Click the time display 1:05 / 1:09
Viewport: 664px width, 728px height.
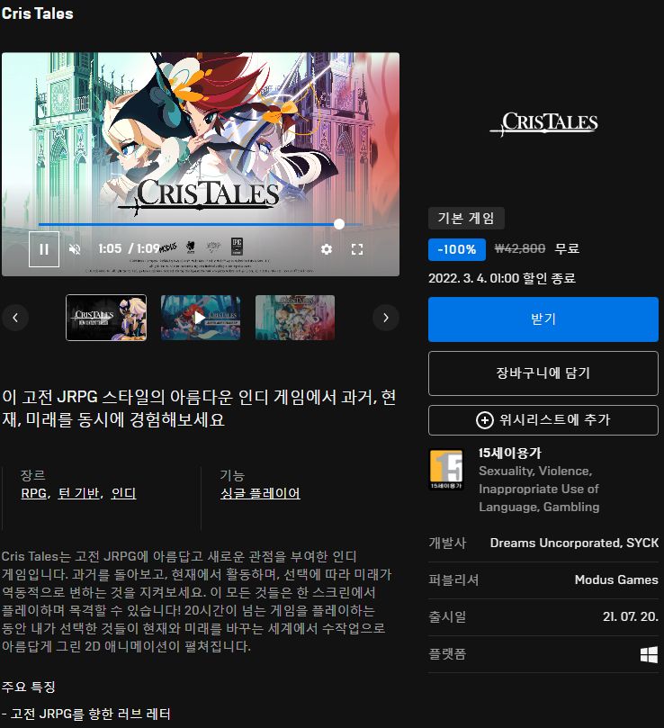pos(129,249)
